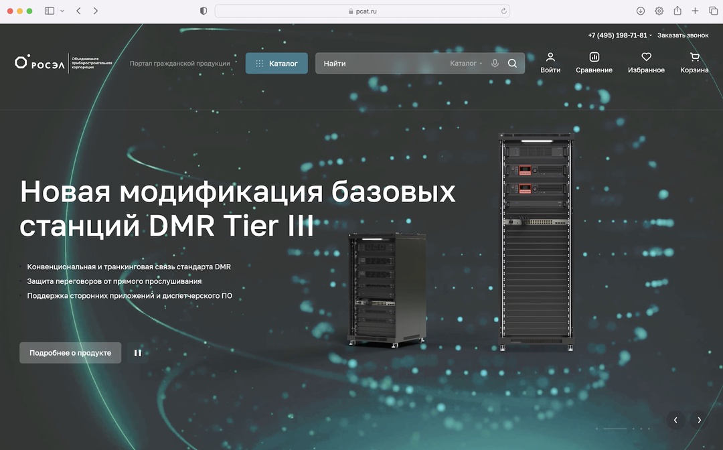723x450 pixels.
Task: Click Подробнее о продукте
Action: 70,352
